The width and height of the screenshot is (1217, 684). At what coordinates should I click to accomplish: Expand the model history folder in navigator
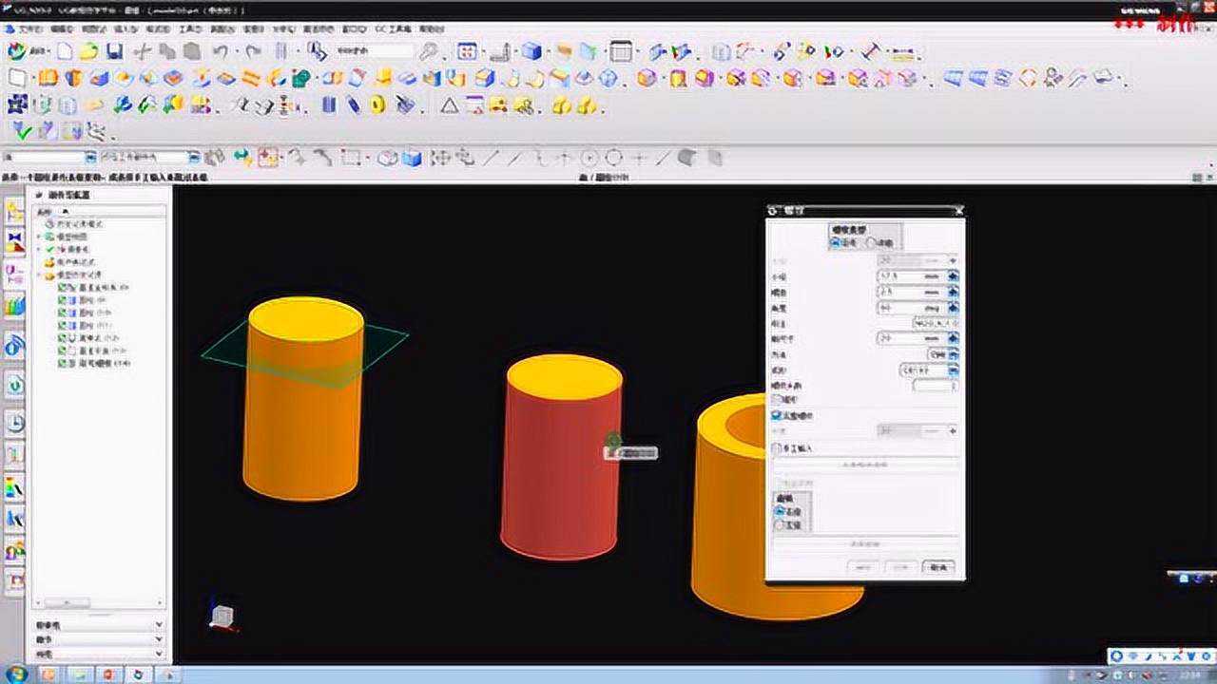[40, 275]
